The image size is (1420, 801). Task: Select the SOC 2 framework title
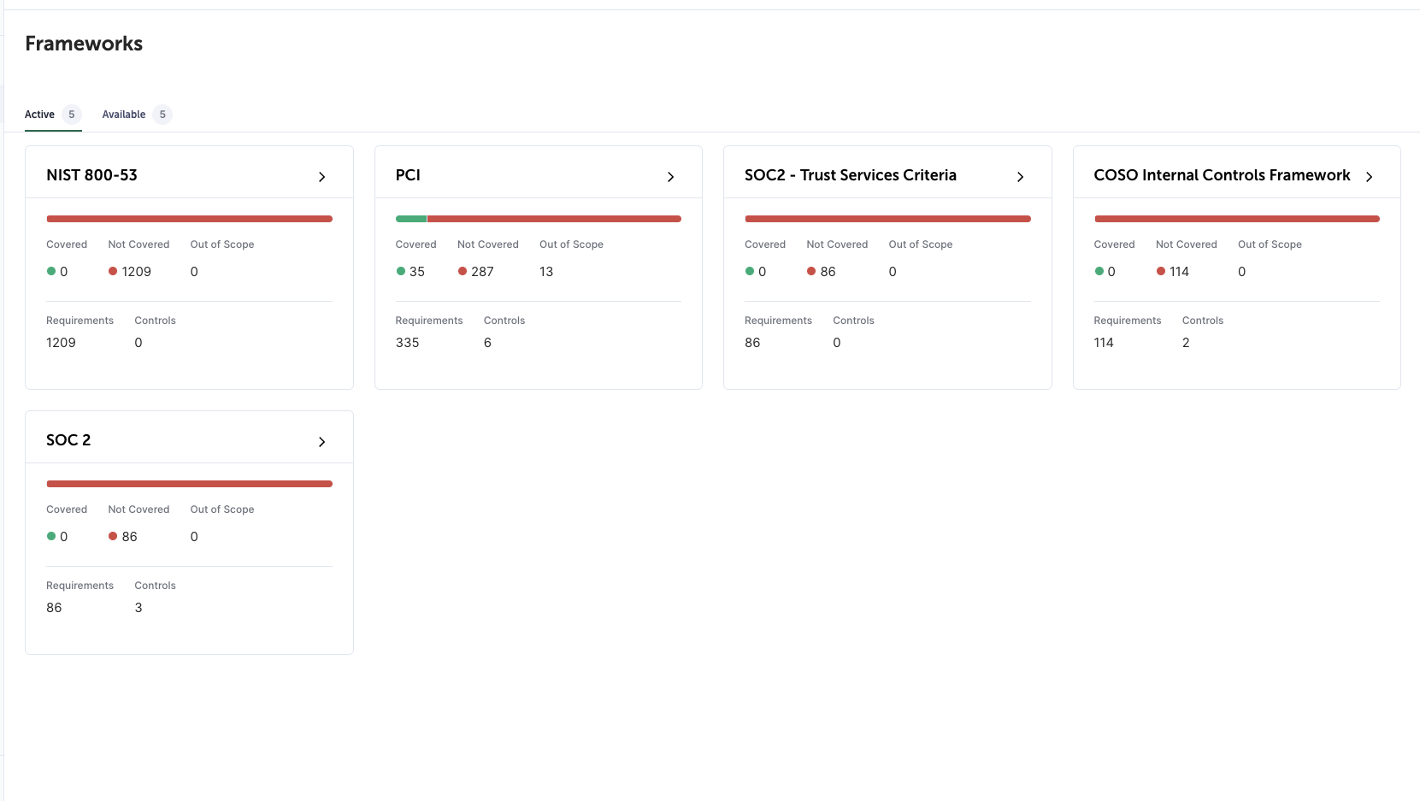[x=68, y=440]
